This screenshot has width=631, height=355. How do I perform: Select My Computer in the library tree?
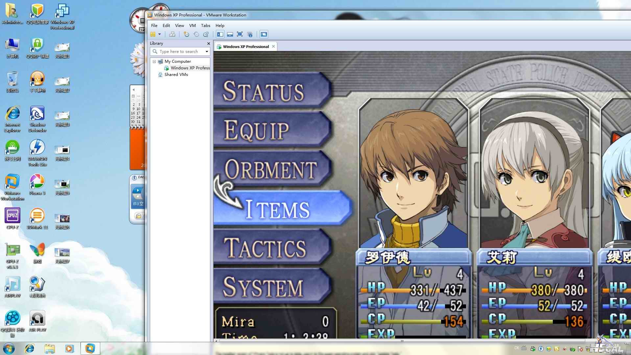[x=177, y=61]
